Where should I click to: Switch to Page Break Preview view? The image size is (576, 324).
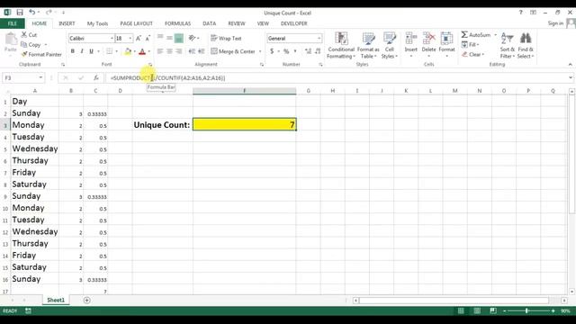pos(493,310)
